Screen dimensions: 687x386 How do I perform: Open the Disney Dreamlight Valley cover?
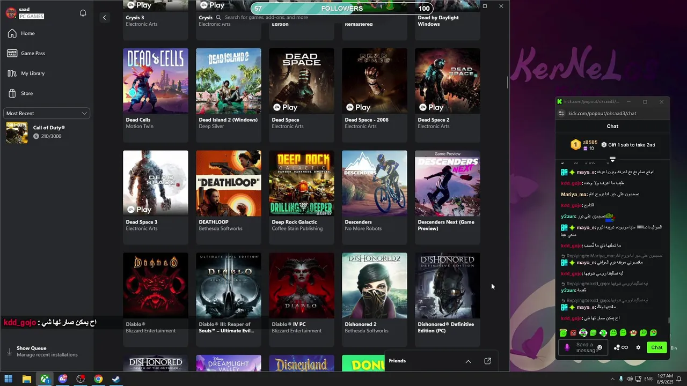pyautogui.click(x=229, y=363)
